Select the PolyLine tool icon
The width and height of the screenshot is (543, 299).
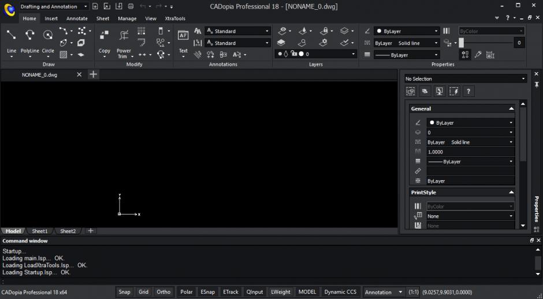pos(30,35)
